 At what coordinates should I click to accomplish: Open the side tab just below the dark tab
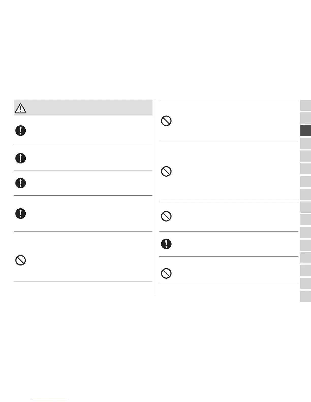[x=305, y=143]
